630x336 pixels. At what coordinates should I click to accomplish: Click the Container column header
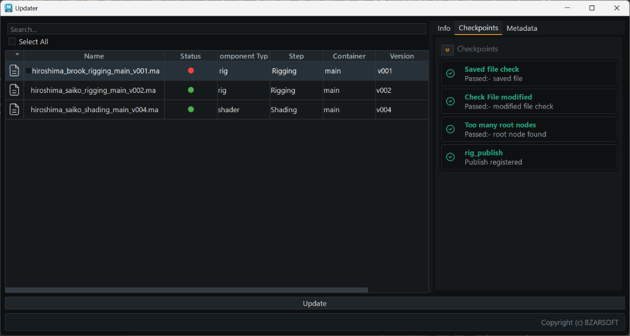[x=349, y=56]
